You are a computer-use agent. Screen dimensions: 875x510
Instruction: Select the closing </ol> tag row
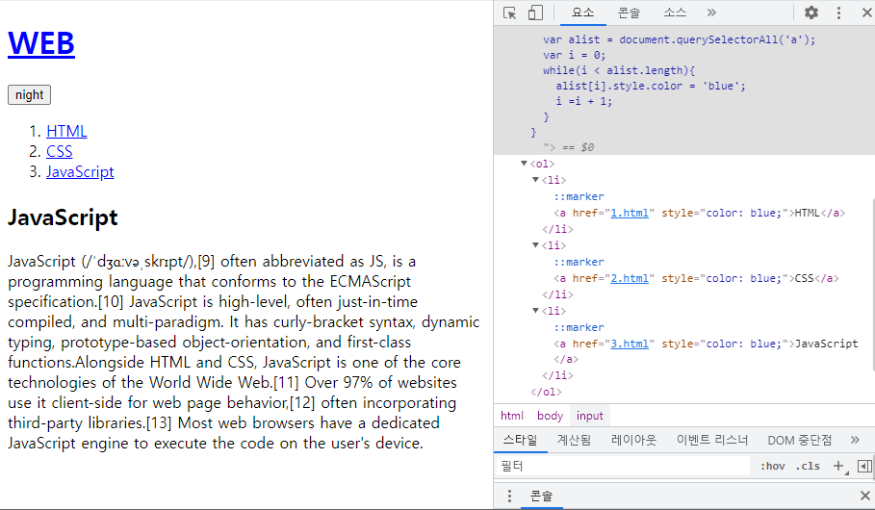click(x=546, y=393)
